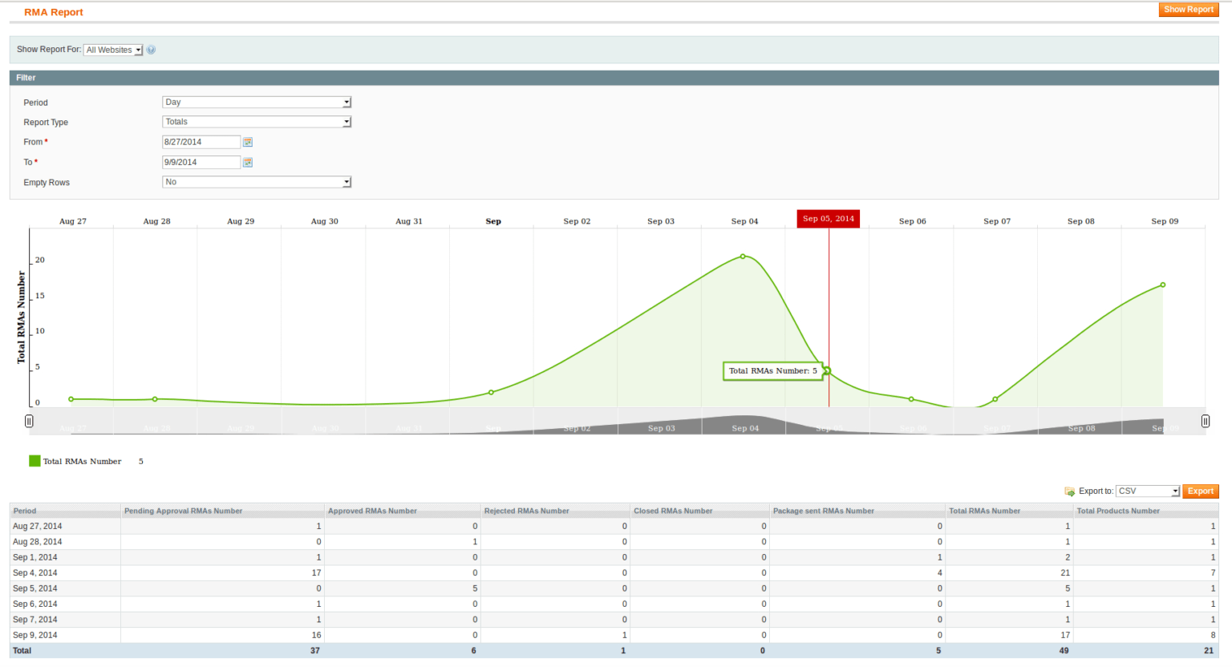Click the Show Report button
This screenshot has height=667, width=1232.
point(1188,9)
